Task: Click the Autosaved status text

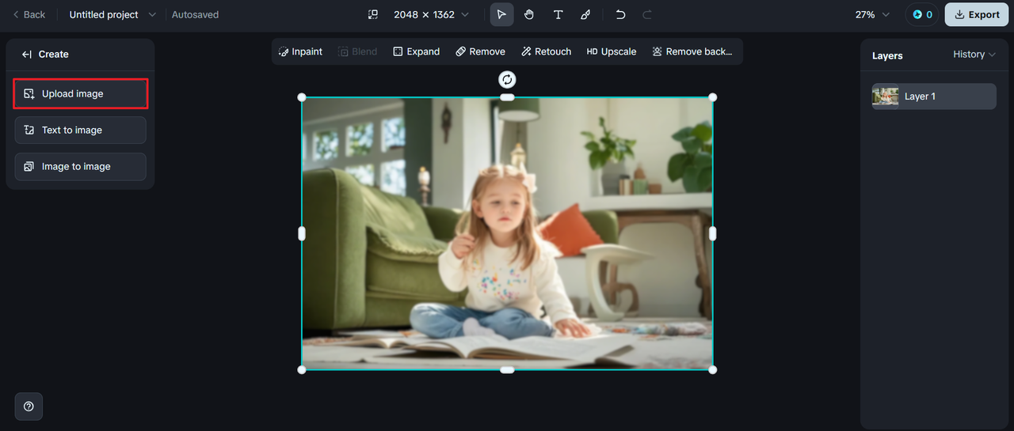Action: [x=195, y=14]
